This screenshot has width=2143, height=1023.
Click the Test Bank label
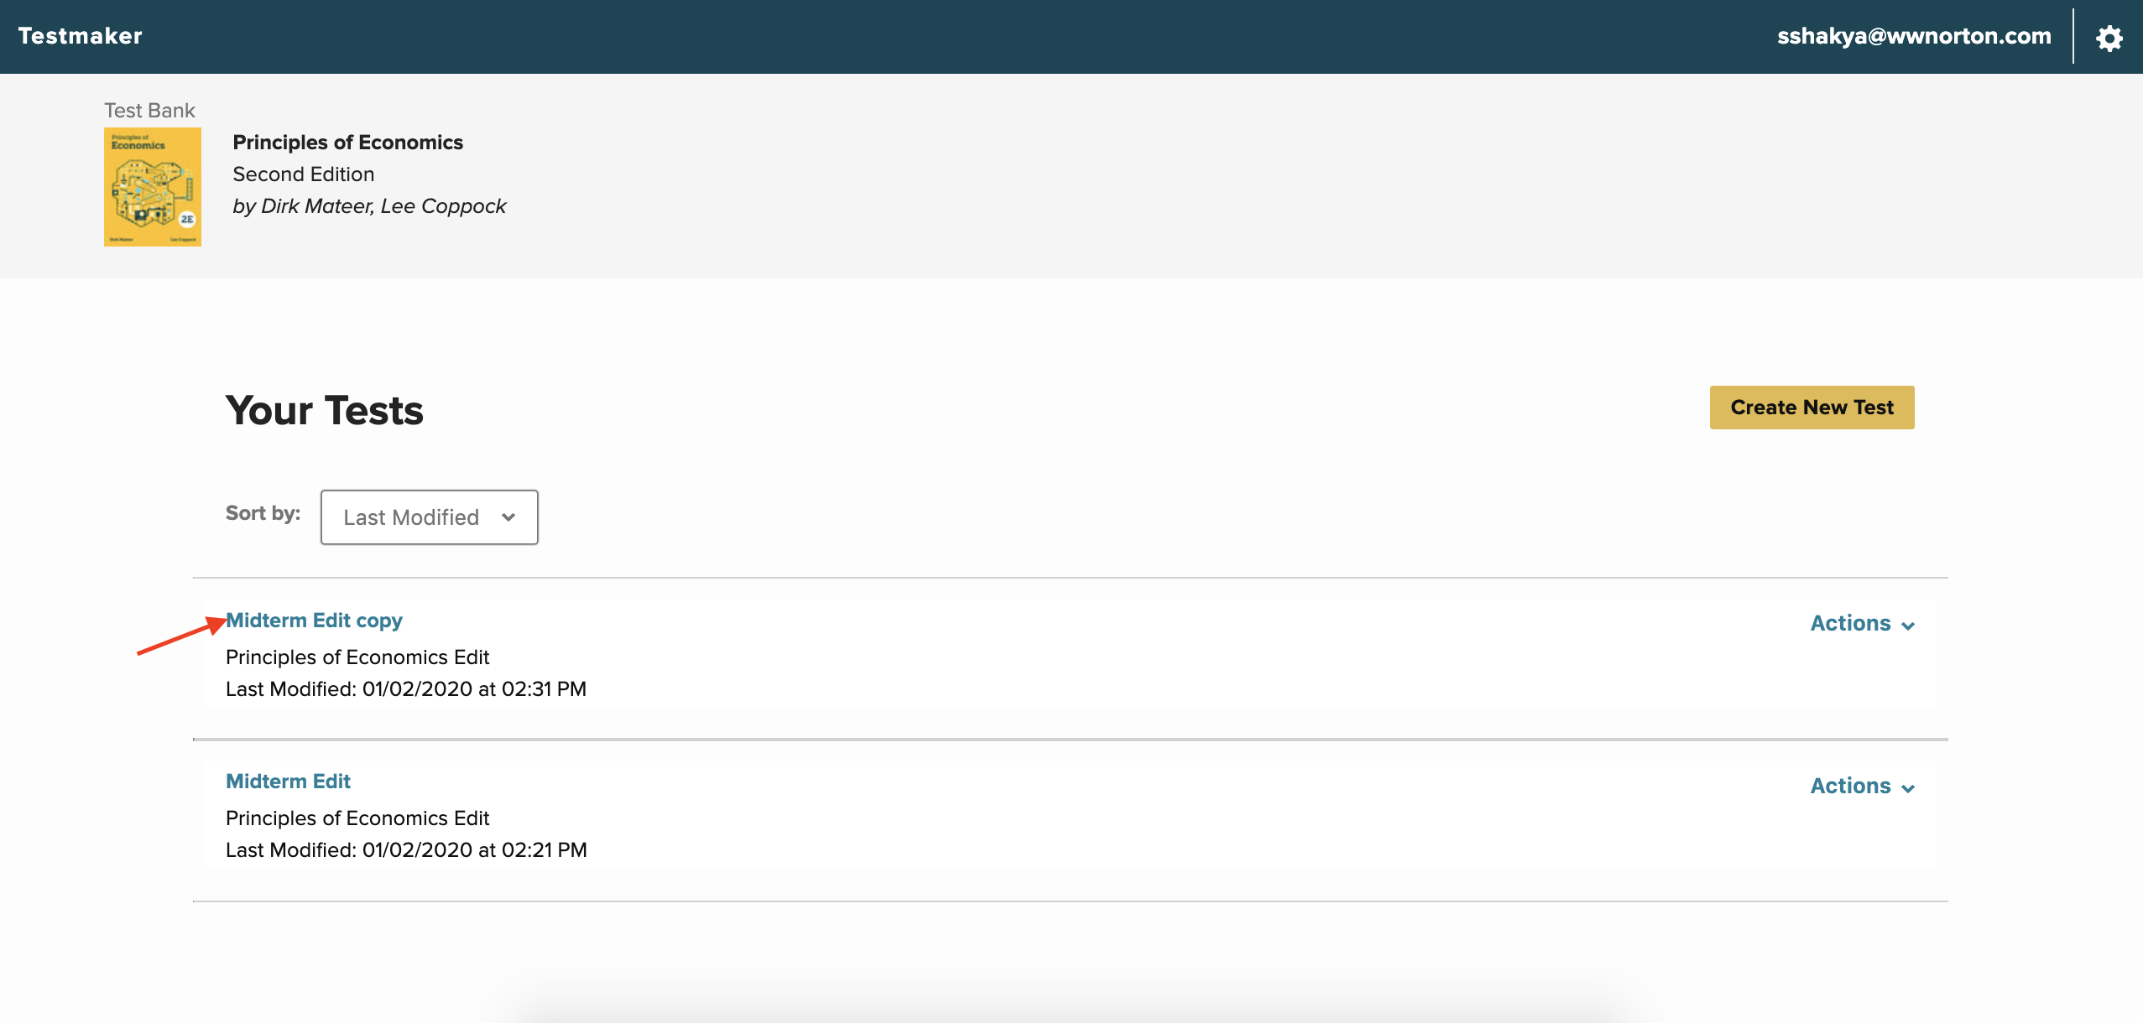point(149,111)
